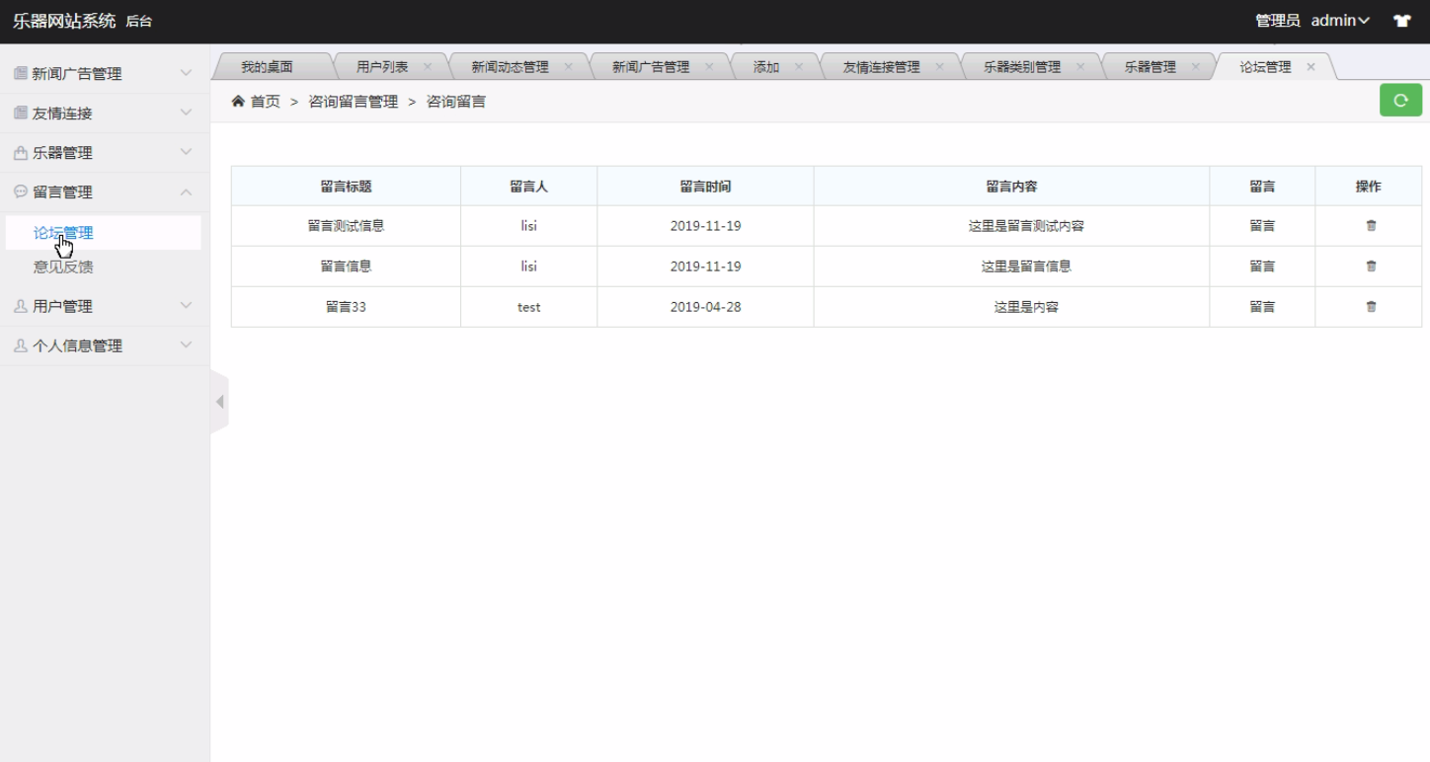Open the admin dropdown in header
Screen dimensions: 1430x762
(1340, 21)
